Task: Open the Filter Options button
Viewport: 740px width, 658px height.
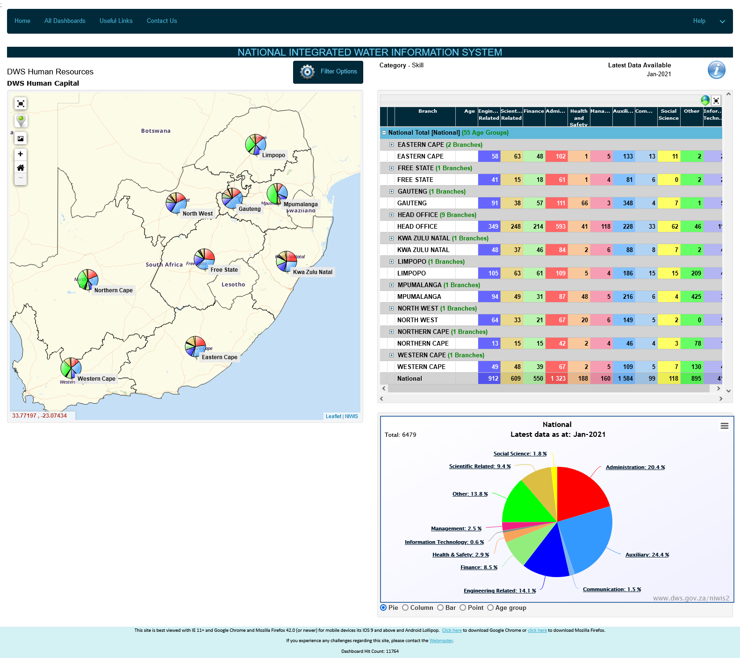Action: coord(328,72)
